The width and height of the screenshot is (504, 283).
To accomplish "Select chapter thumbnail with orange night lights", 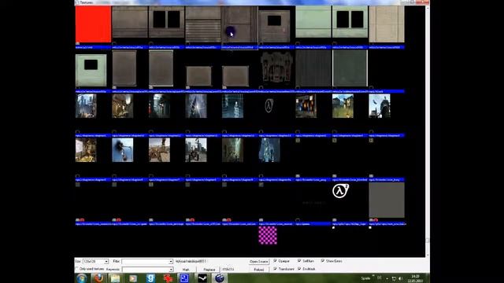I will click(x=306, y=106).
